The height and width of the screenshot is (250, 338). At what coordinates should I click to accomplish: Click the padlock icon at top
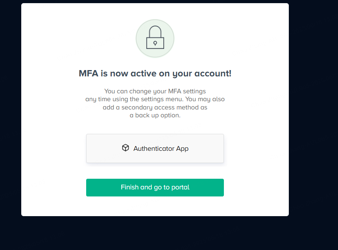coord(155,37)
